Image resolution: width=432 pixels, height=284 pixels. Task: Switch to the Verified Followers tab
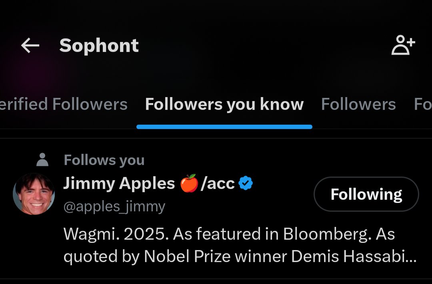pos(64,104)
